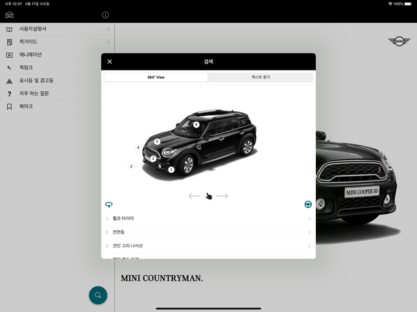
Task: Switch to the 텍스트 찾기 tab
Action: (x=261, y=77)
